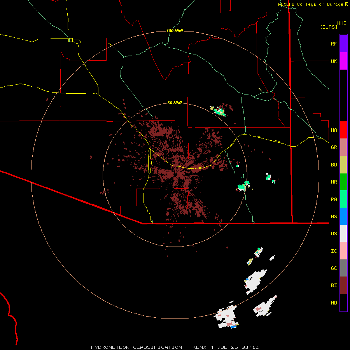Viewport: 350px width, 350px height.
Task: Click the WS legend label
Action: click(x=334, y=216)
